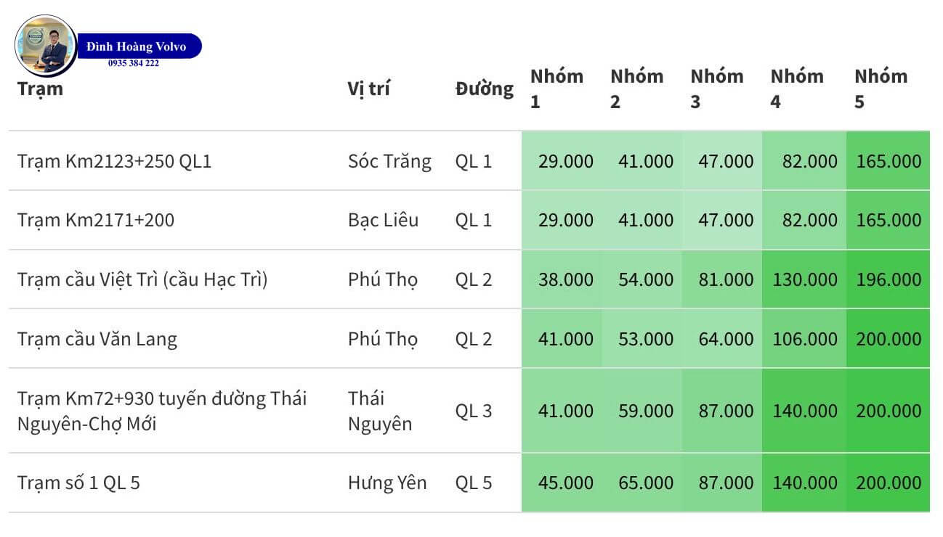
Task: Click the Trạm cầu Văn Lang row name
Action: [x=97, y=339]
